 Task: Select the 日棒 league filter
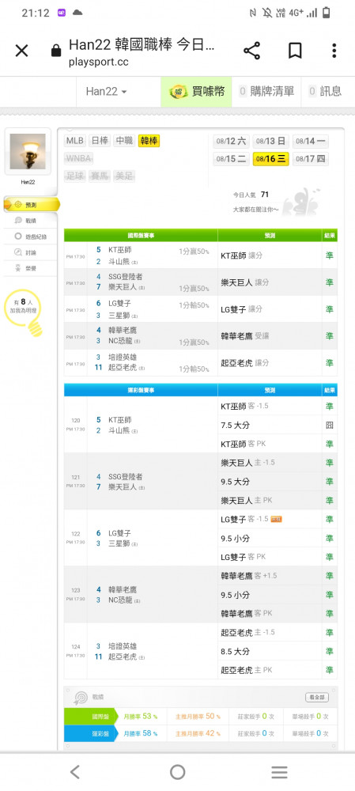pos(100,141)
